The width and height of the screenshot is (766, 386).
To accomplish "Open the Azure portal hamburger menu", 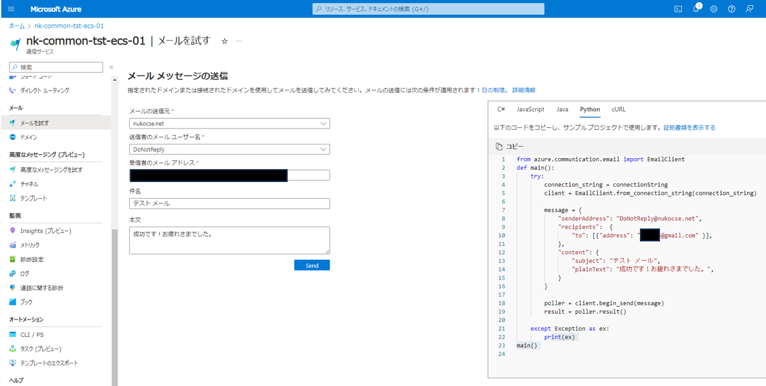I will pos(12,9).
